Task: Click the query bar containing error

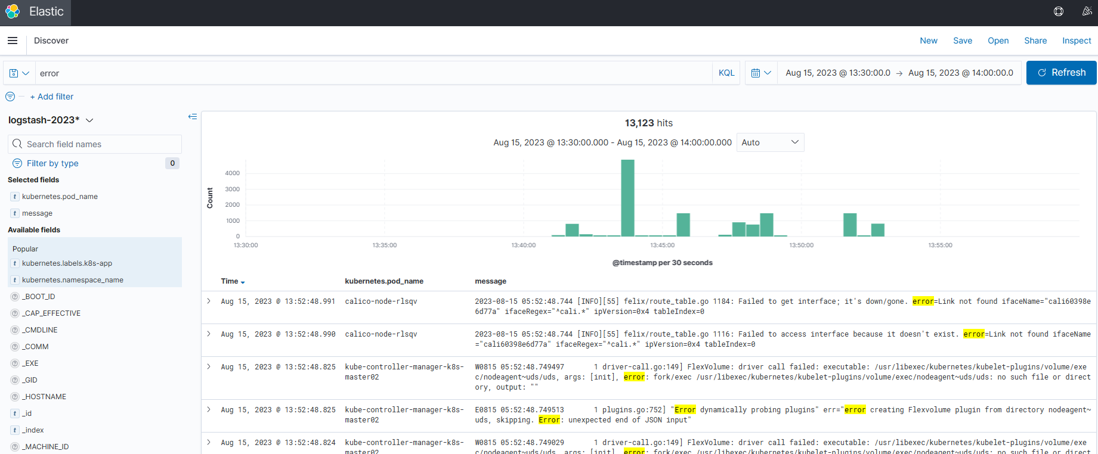Action: 374,73
